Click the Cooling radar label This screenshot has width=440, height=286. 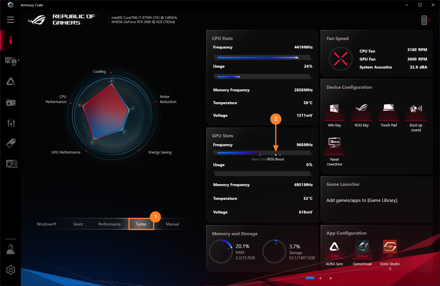(x=99, y=71)
